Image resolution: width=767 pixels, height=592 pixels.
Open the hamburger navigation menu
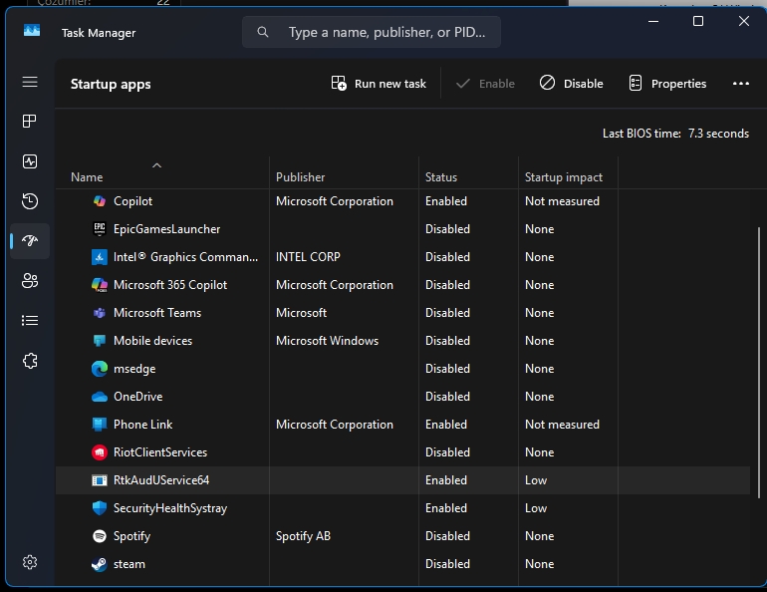[x=30, y=82]
